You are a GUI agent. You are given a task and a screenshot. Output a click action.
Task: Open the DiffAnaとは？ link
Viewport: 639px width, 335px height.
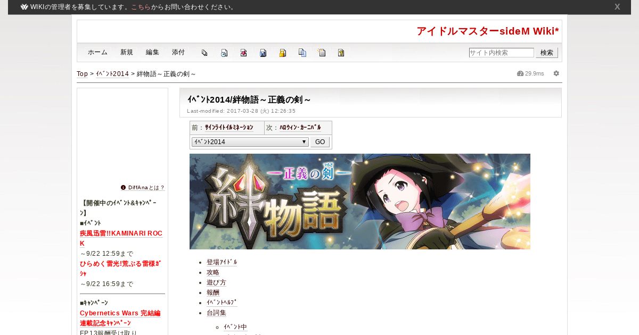146,188
